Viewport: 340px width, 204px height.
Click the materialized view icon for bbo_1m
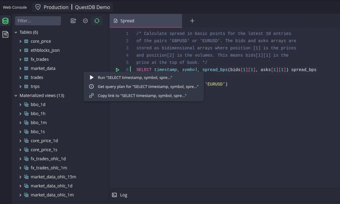pos(26,123)
